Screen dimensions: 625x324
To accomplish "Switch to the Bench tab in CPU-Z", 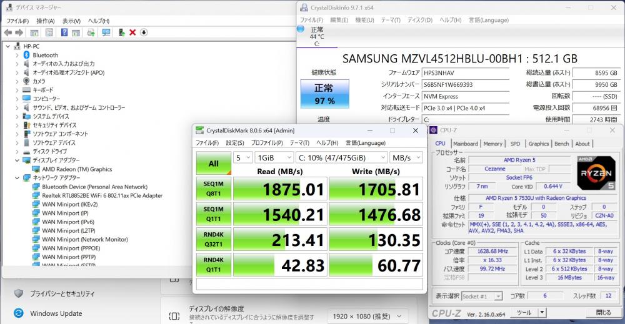I will (x=562, y=144).
